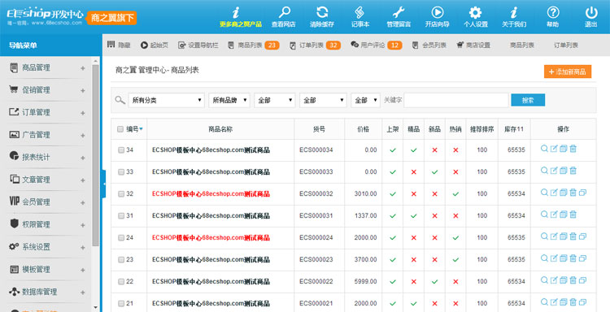
Task: Open the 帮助 question mark icon
Action: 552,12
